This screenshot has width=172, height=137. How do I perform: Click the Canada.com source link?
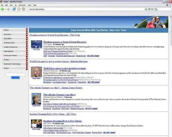[x=72, y=82]
